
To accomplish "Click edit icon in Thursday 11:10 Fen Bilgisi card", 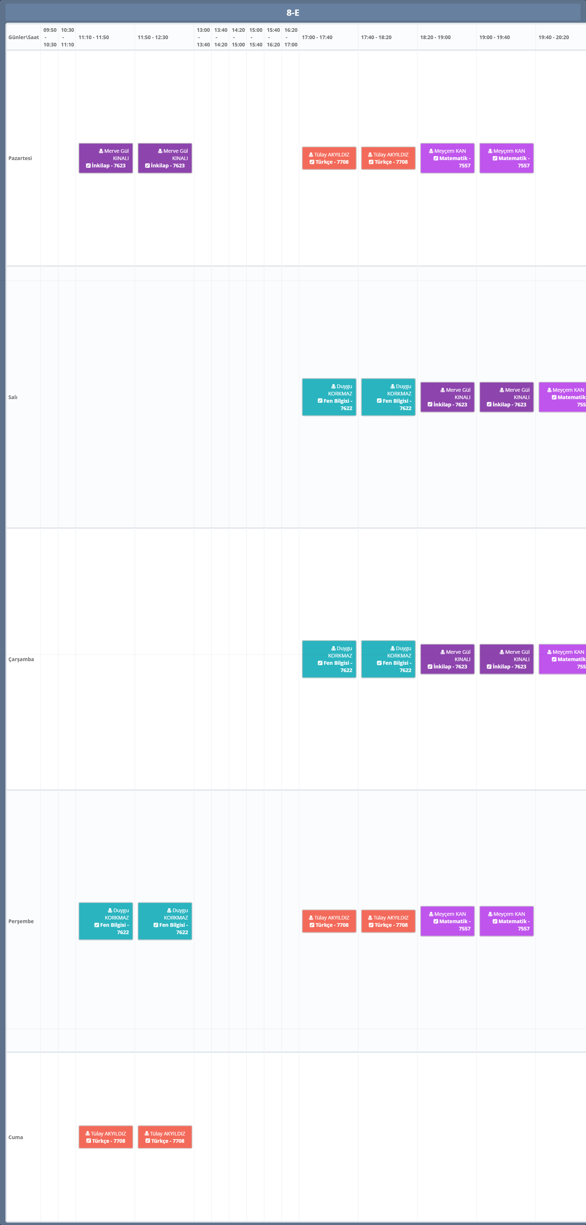I will [x=96, y=925].
